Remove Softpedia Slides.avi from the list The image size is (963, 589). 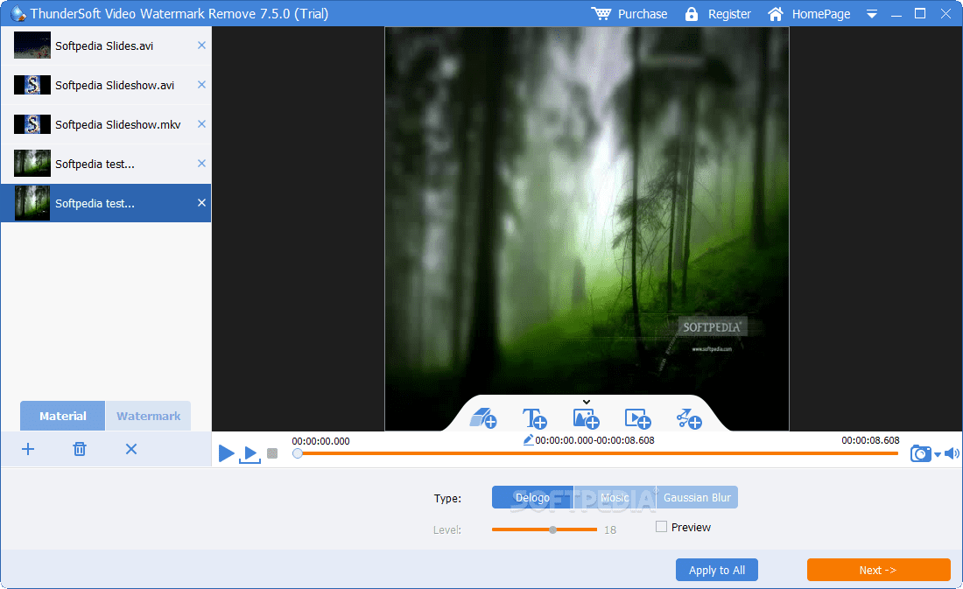point(201,46)
